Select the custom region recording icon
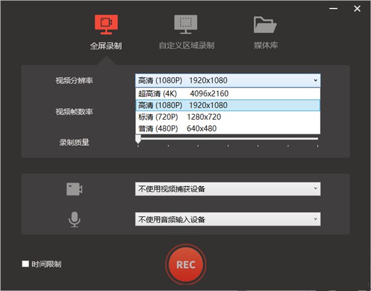The width and height of the screenshot is (371, 291). point(186,24)
